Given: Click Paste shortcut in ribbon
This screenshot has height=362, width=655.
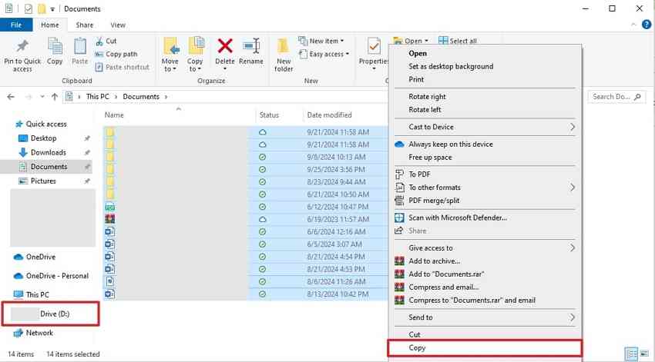Looking at the screenshot, I should 123,67.
